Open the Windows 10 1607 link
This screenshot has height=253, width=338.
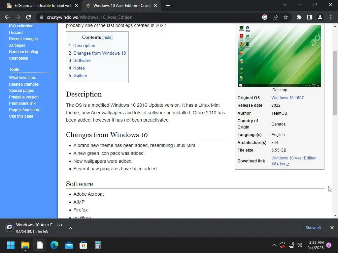coord(287,98)
